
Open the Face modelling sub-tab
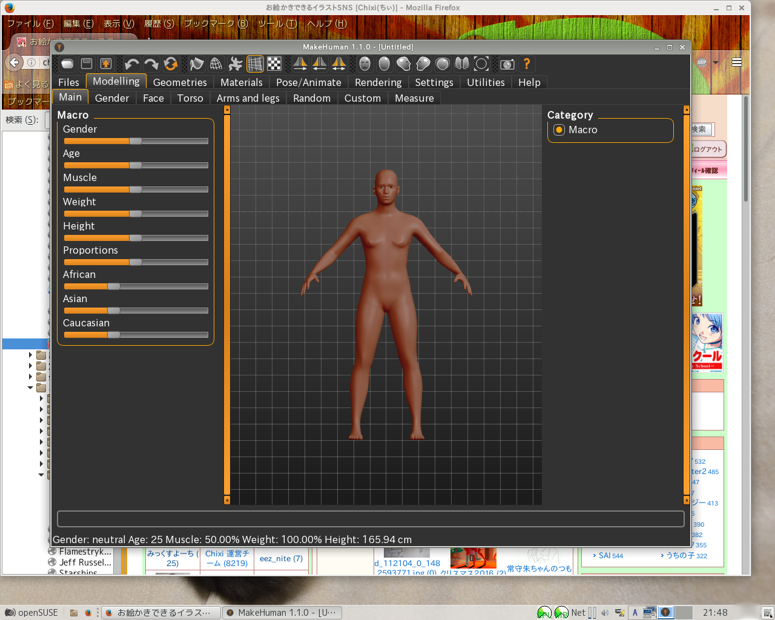point(153,98)
